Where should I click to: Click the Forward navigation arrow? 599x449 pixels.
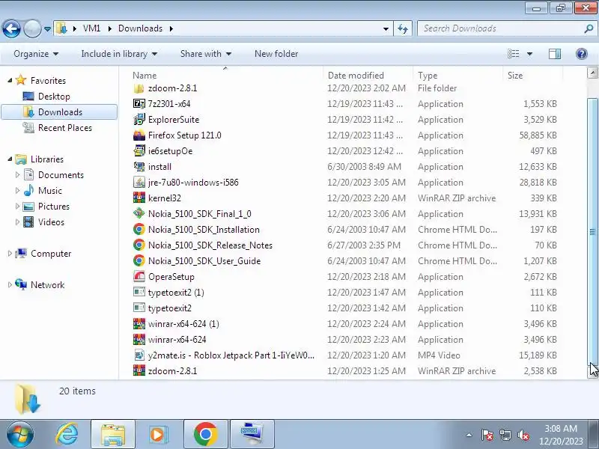(32, 28)
